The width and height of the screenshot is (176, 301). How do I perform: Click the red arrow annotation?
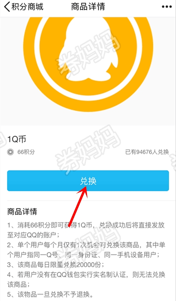pyautogui.click(x=78, y=206)
